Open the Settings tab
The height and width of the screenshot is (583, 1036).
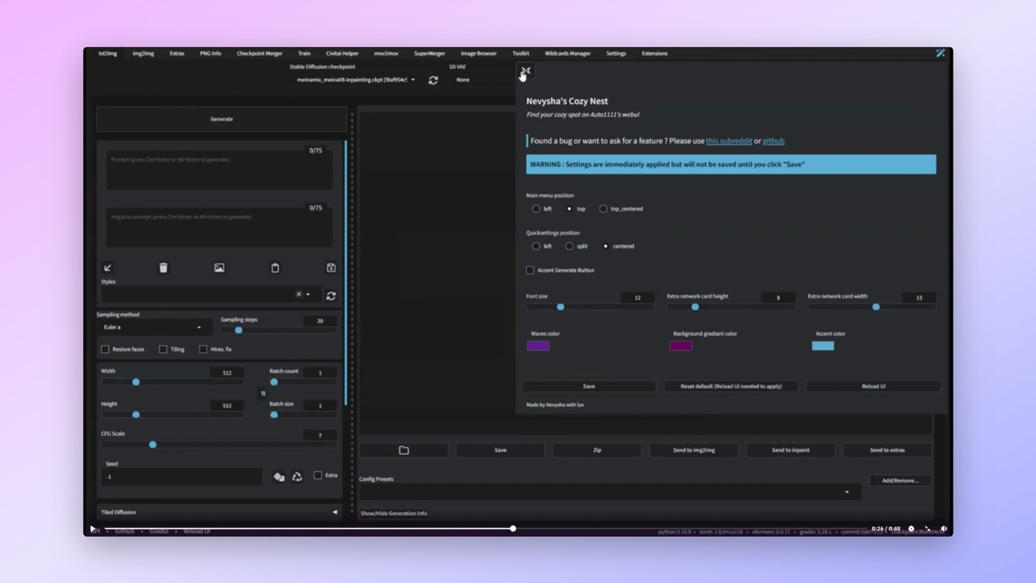616,53
